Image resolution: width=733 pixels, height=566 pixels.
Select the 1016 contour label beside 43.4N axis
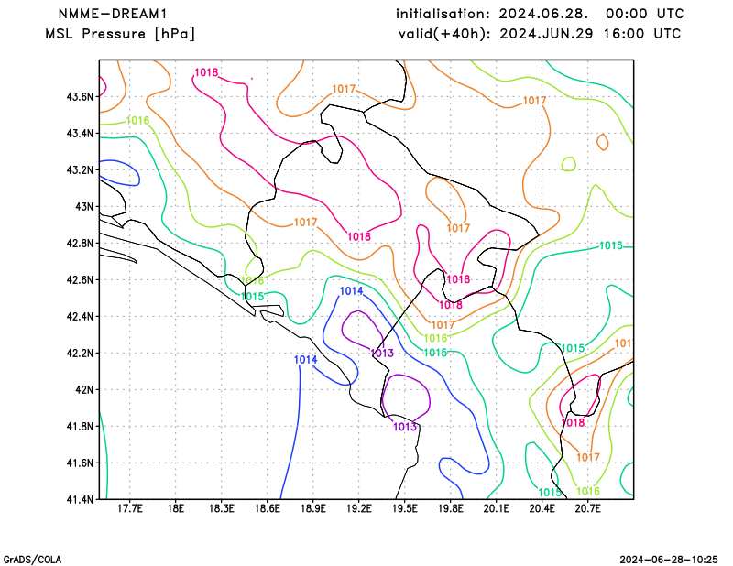138,121
